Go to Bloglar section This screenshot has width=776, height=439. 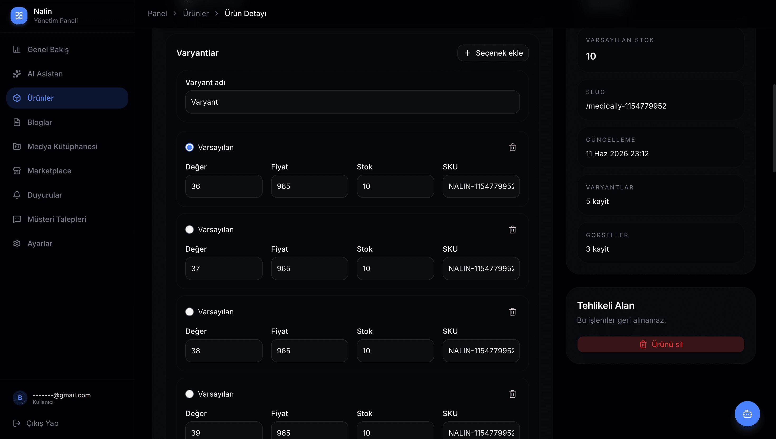(67, 122)
